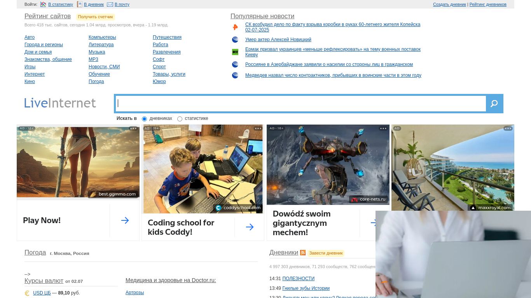This screenshot has height=298, width=531.
Task: Open the giant mech game ad image
Action: (328, 165)
